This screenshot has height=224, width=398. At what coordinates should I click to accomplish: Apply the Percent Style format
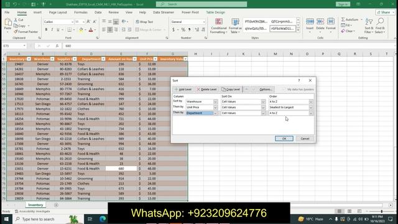183,30
